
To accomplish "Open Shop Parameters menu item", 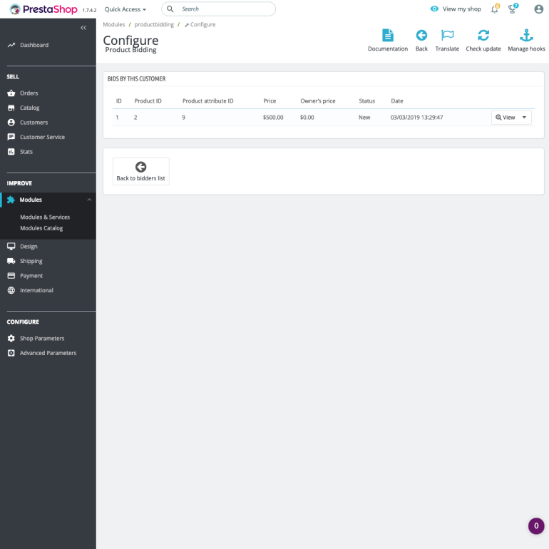I will tap(42, 338).
